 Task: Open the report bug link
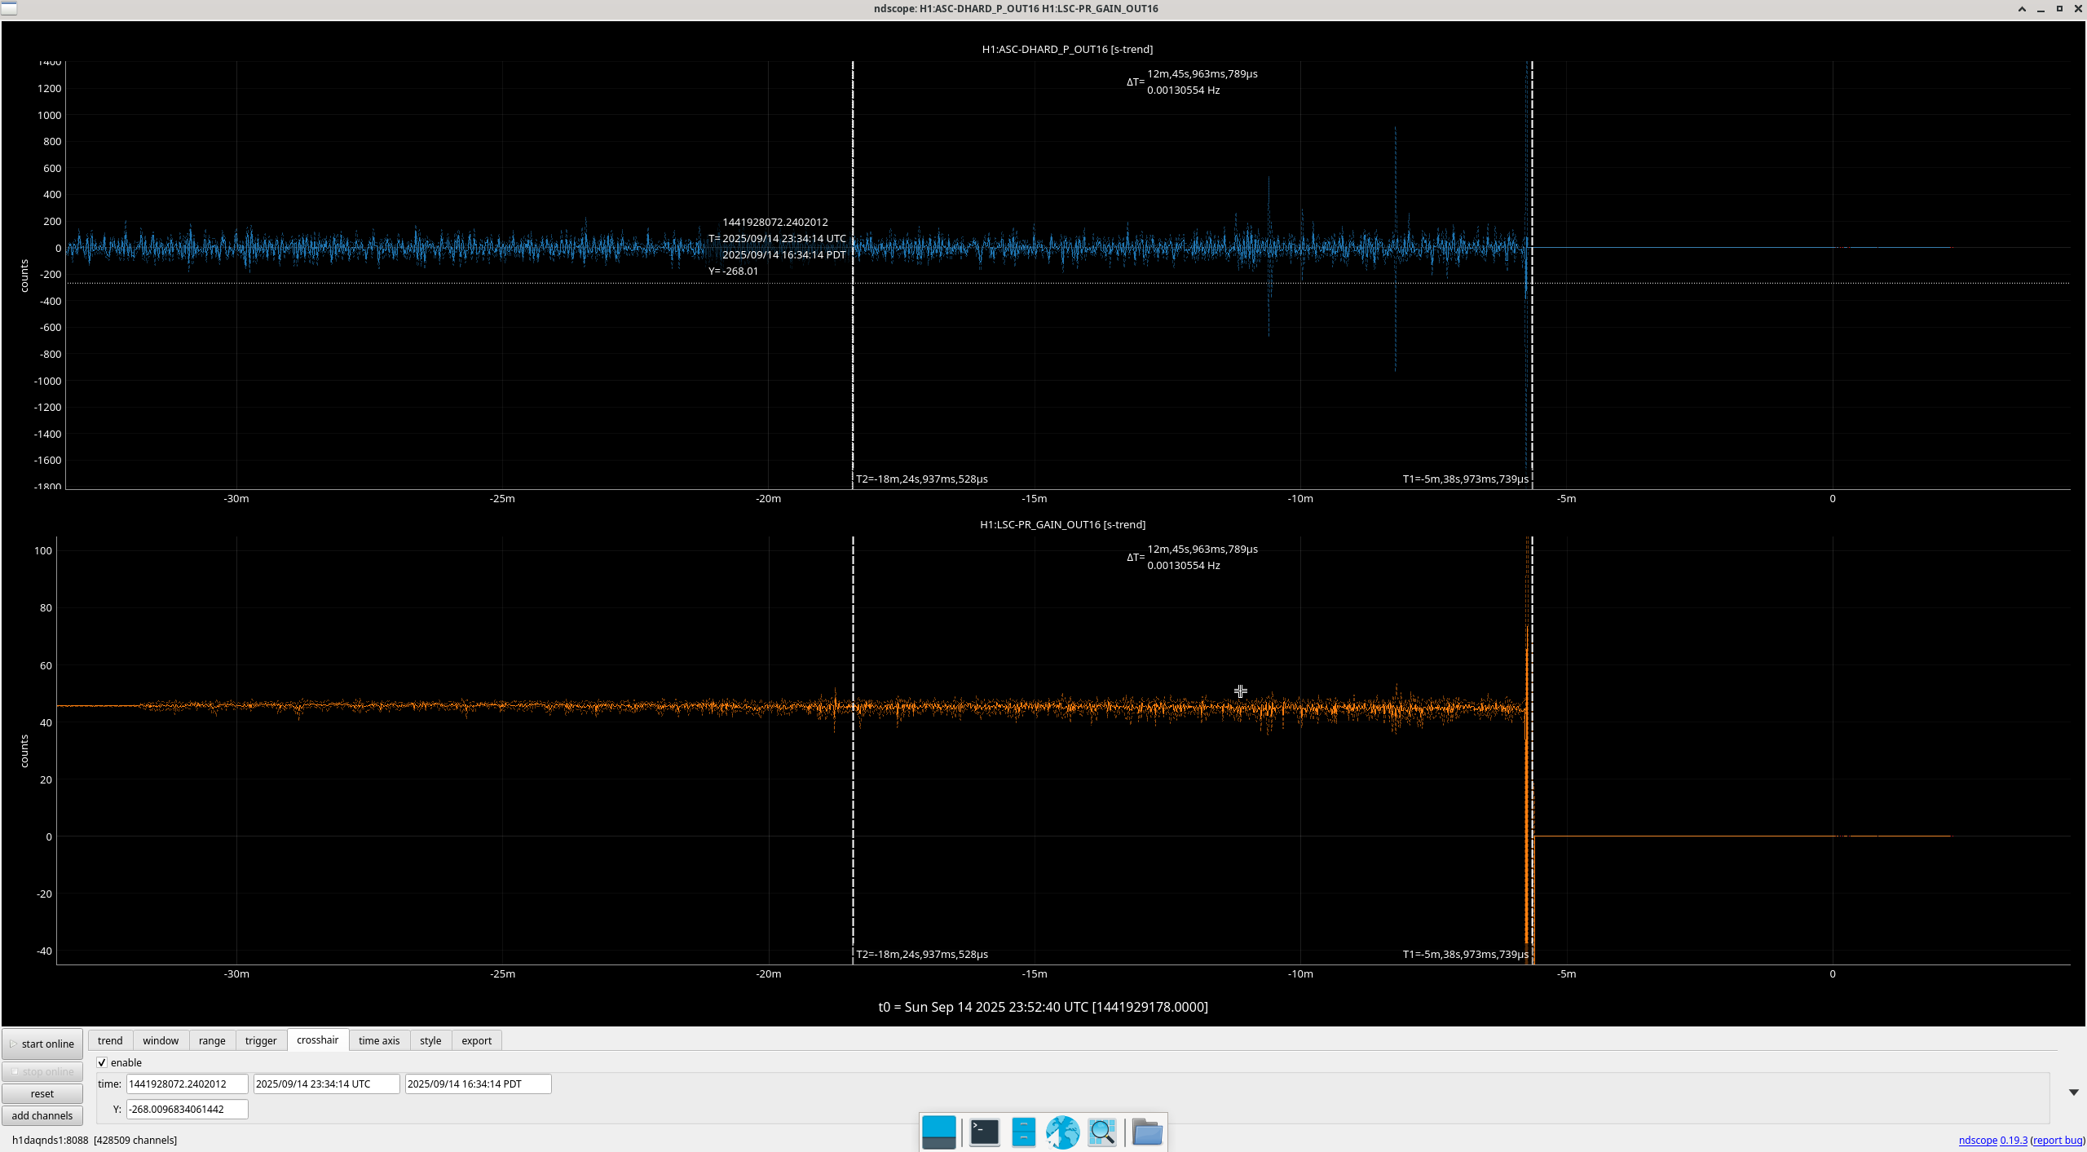(x=2058, y=1140)
